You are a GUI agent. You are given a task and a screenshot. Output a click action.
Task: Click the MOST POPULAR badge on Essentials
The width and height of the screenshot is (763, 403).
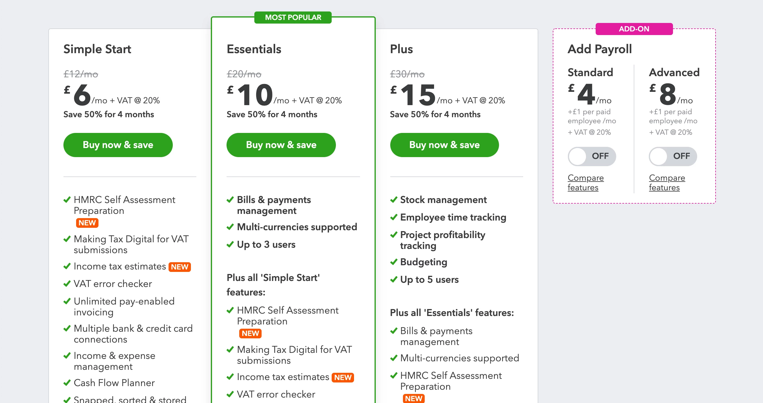pos(293,18)
